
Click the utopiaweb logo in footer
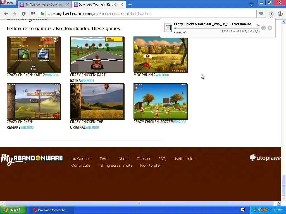[265, 158]
